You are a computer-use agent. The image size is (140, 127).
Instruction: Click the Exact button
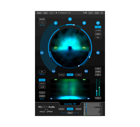click(70, 113)
